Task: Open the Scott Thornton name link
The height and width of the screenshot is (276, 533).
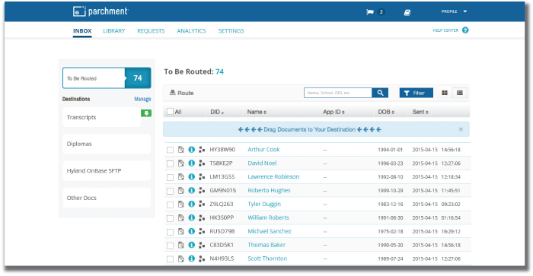Action: pos(267,259)
